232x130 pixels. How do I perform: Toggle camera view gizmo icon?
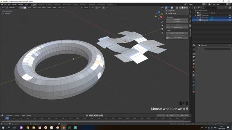point(162,29)
